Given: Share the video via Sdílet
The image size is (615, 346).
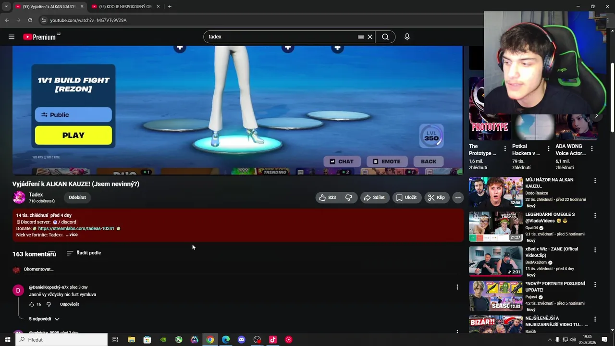Looking at the screenshot, I should tap(374, 198).
